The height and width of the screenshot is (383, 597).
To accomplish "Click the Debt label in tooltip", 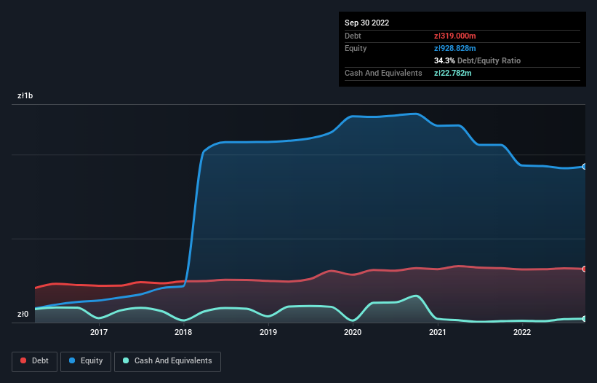I will [353, 36].
